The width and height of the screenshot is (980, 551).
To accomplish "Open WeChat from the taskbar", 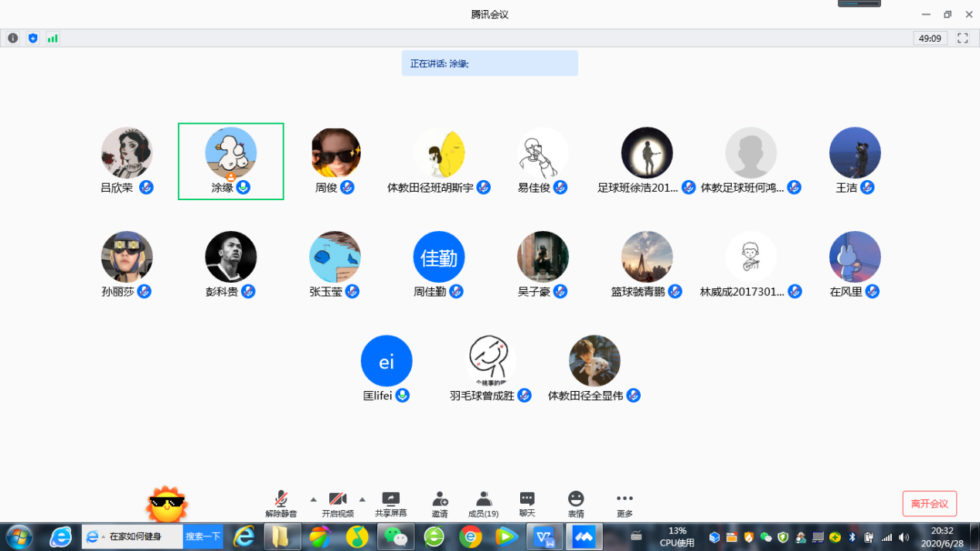I will 396,536.
